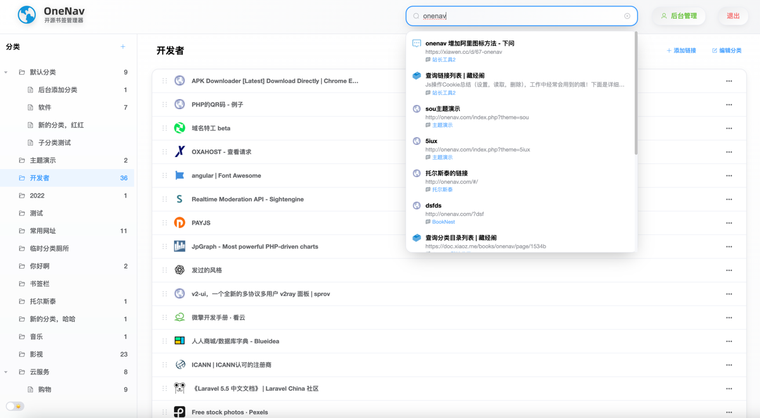Open options for APK Downloader row
Image resolution: width=760 pixels, height=418 pixels.
729,81
